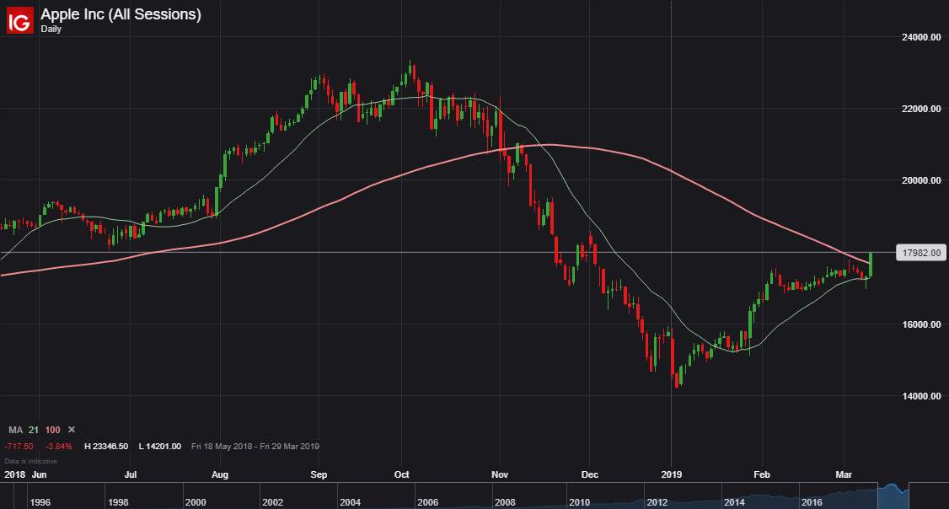Select the 17982.00 current price label

(x=920, y=253)
